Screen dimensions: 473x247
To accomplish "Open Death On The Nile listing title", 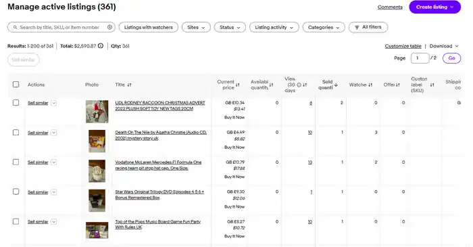I will pos(161,135).
